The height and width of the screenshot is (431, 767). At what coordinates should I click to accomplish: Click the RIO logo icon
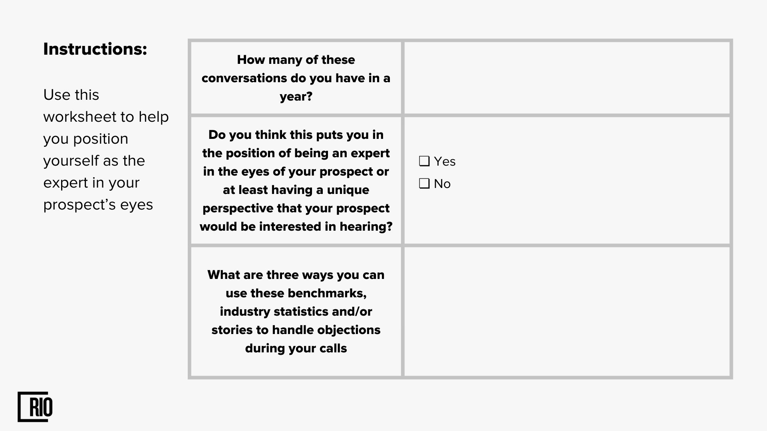point(35,407)
